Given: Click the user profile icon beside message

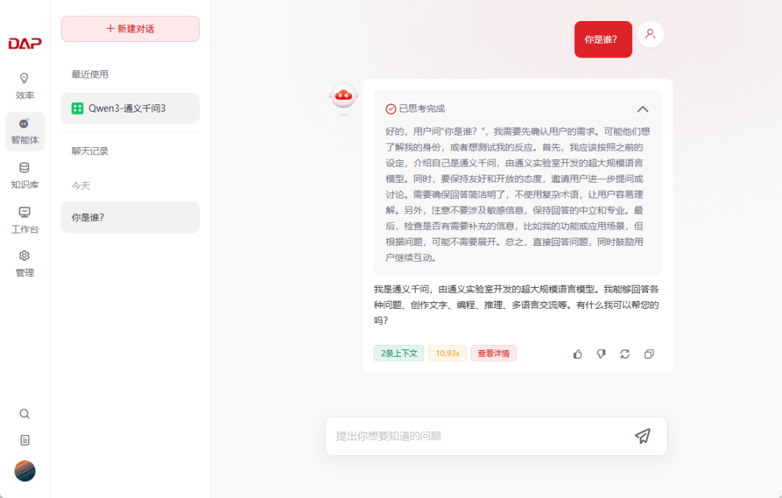Looking at the screenshot, I should click(650, 34).
